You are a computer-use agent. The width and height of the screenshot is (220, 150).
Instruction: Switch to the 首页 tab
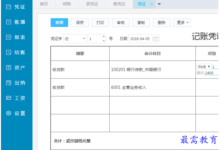(44, 4)
